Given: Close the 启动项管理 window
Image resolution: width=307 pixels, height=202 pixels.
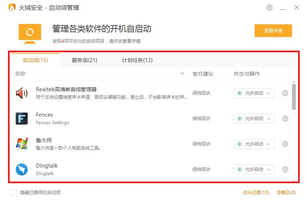Looking at the screenshot, I should click(x=297, y=7).
